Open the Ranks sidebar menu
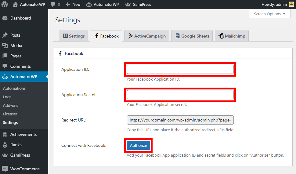The image size is (296, 174). coord(16,145)
